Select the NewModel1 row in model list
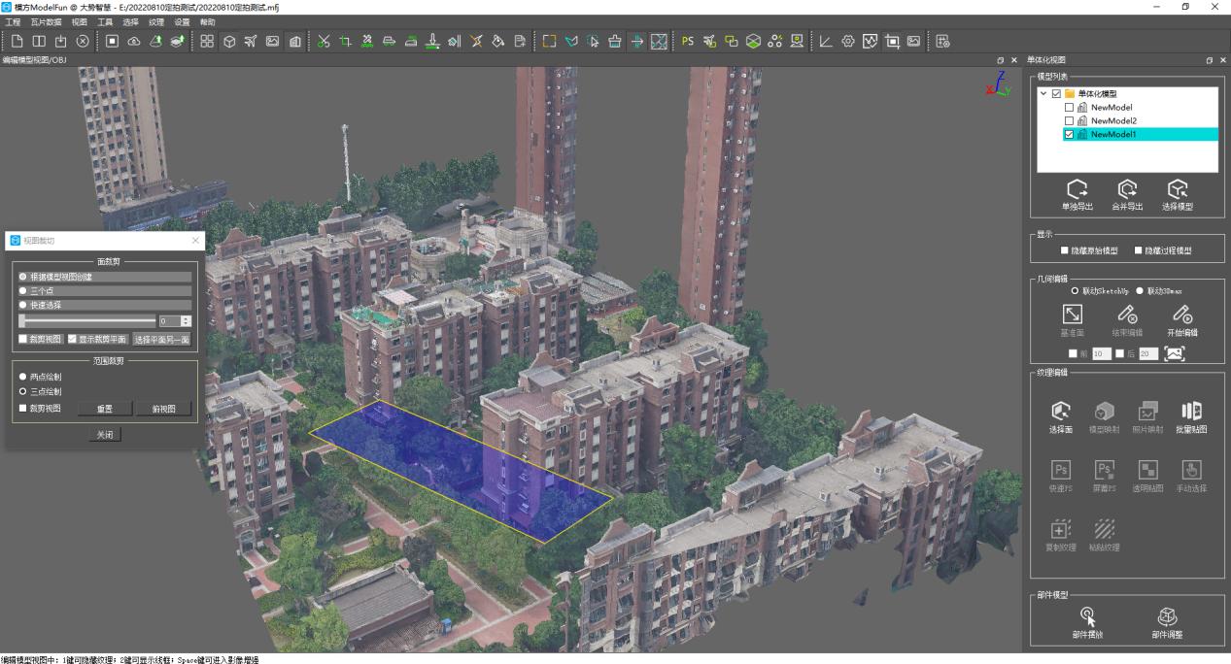1231x664 pixels. coord(1141,135)
